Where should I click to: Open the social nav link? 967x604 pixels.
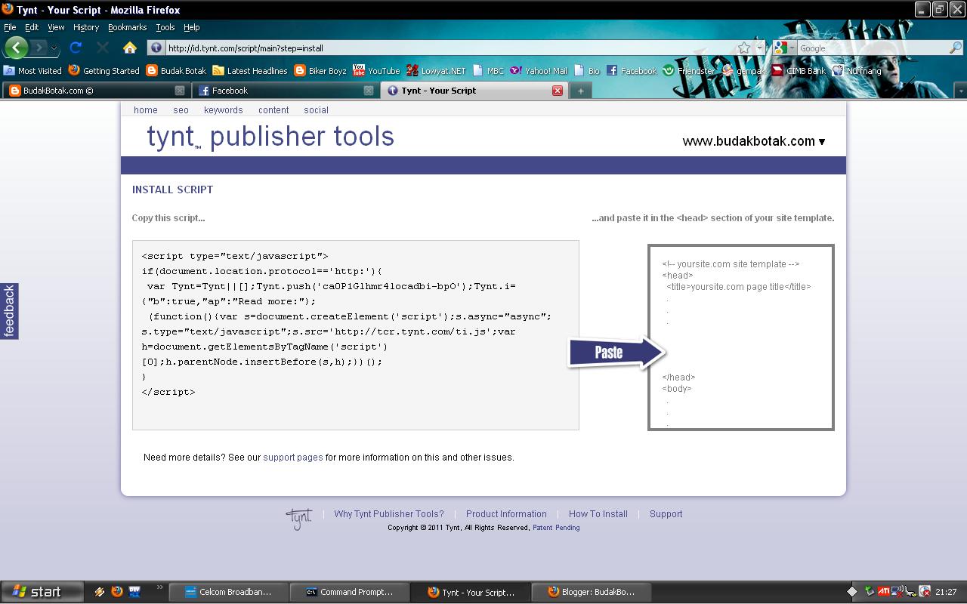(x=316, y=110)
